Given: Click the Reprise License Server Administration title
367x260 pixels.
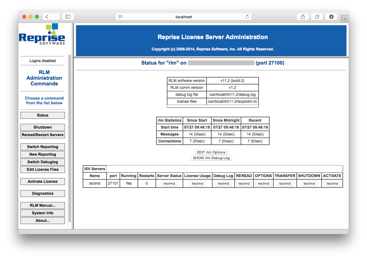Looking at the screenshot, I should (x=213, y=37).
